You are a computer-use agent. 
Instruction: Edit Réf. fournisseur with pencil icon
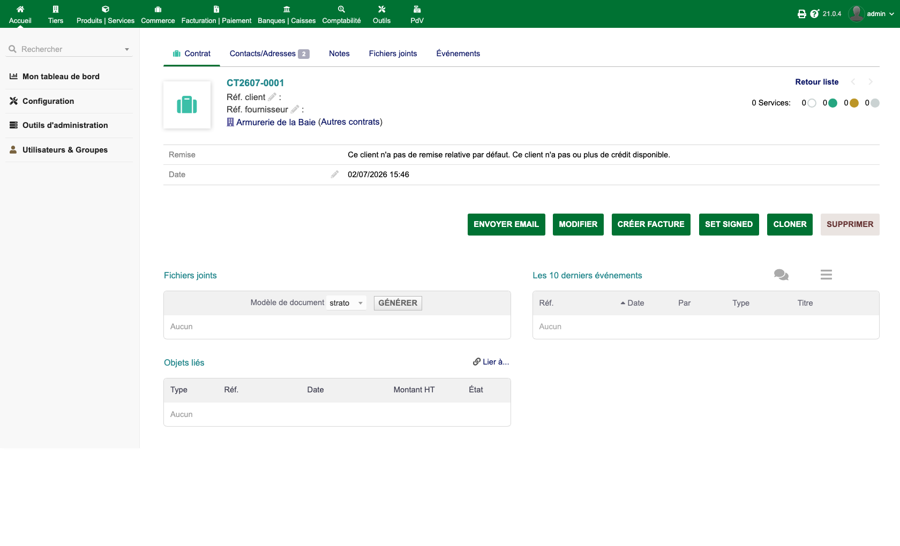pyautogui.click(x=295, y=109)
